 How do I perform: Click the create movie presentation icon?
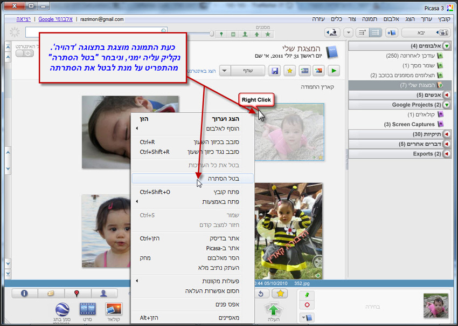(x=304, y=71)
